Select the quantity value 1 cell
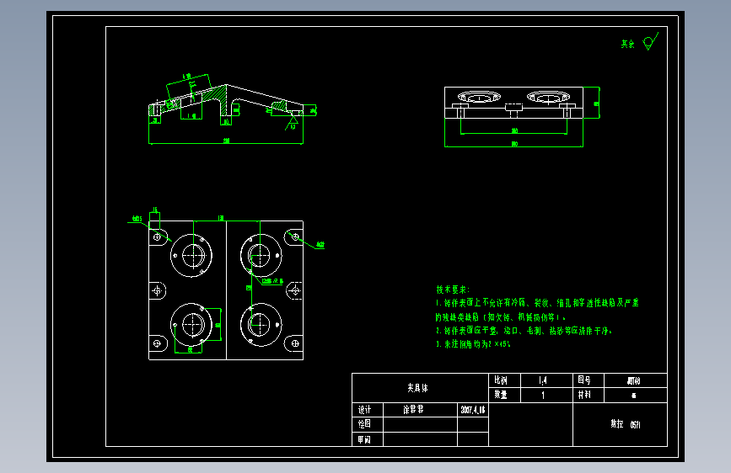 [546, 395]
